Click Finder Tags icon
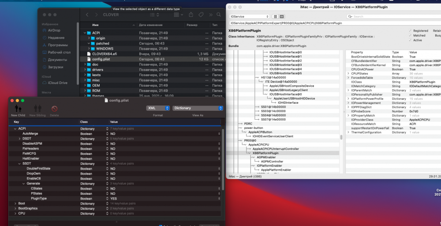The width and height of the screenshot is (441, 226). [201, 15]
